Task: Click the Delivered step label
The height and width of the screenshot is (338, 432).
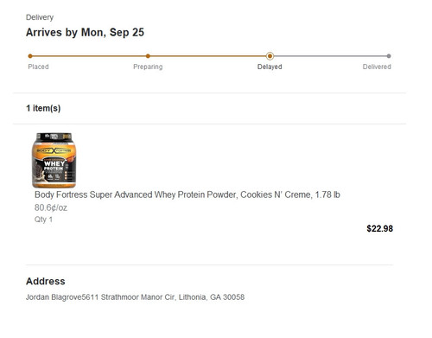Action: click(x=377, y=67)
